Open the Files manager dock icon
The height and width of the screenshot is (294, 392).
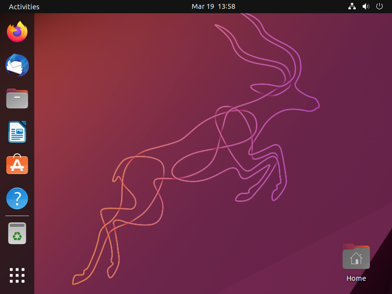pos(17,98)
